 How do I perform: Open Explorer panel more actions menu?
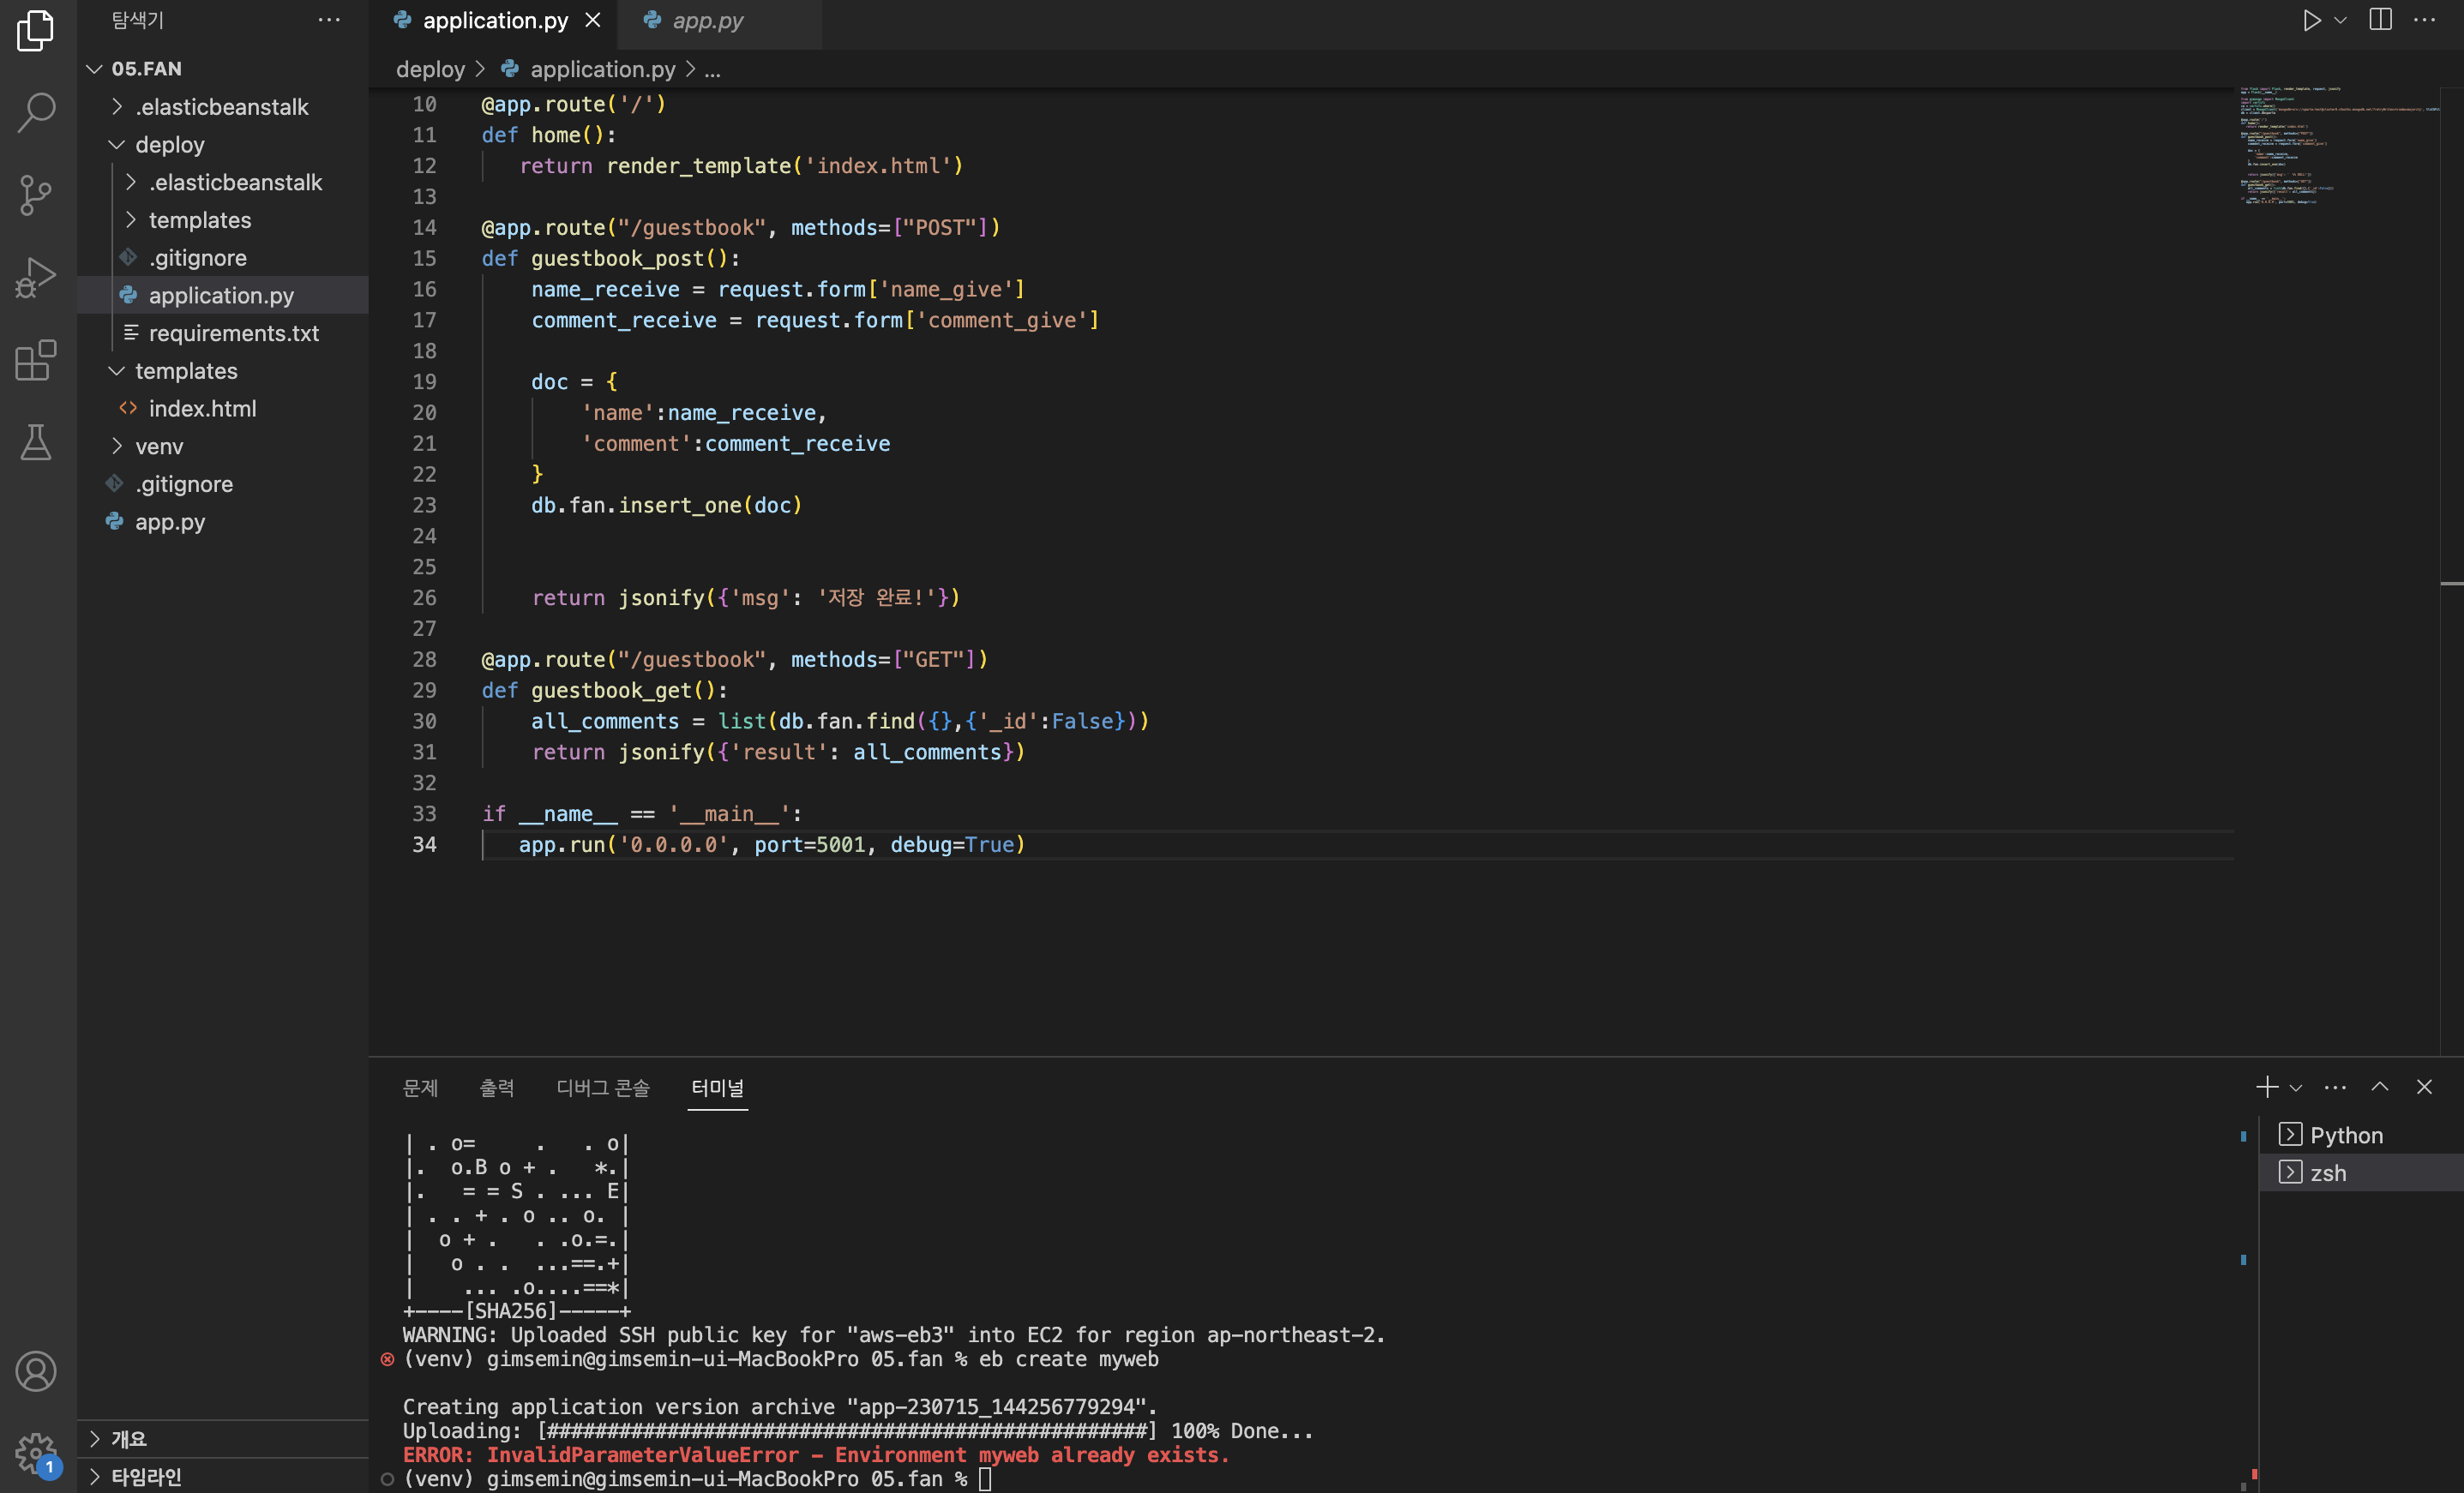coord(329,20)
